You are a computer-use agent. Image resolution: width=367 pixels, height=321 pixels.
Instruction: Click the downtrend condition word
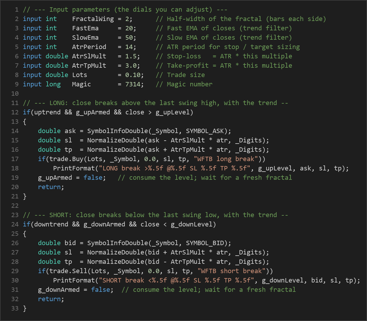pyautogui.click(x=51, y=224)
